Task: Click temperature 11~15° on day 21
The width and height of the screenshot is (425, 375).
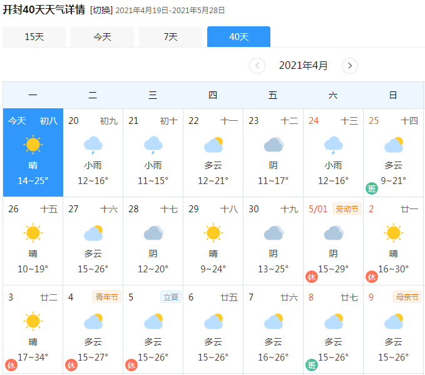Action: tap(153, 180)
